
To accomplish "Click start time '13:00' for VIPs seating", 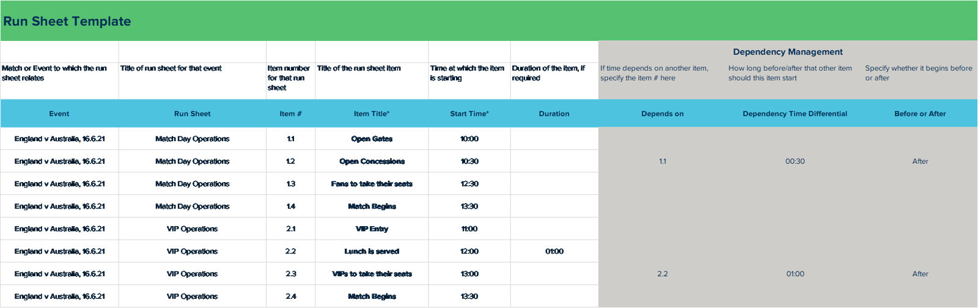I will (x=469, y=274).
